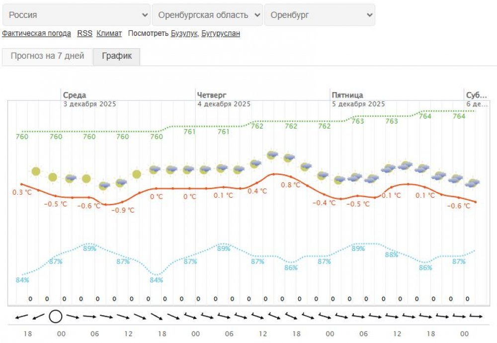
Task: Switch to the Прогноз на 7 дней tab
Action: pos(47,56)
